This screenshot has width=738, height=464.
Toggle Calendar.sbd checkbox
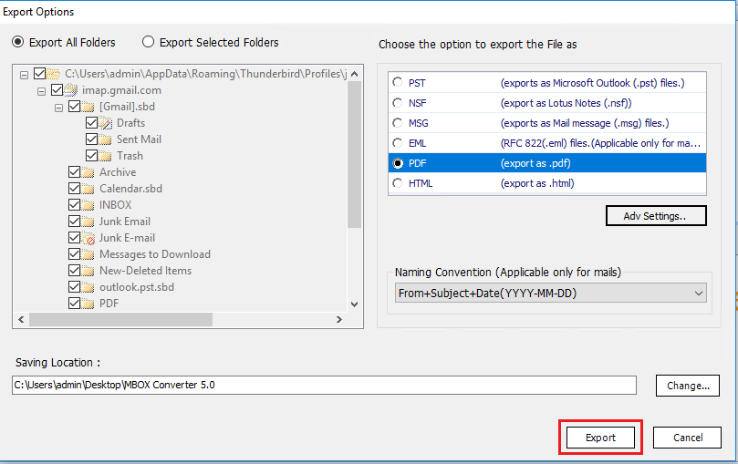coord(75,189)
